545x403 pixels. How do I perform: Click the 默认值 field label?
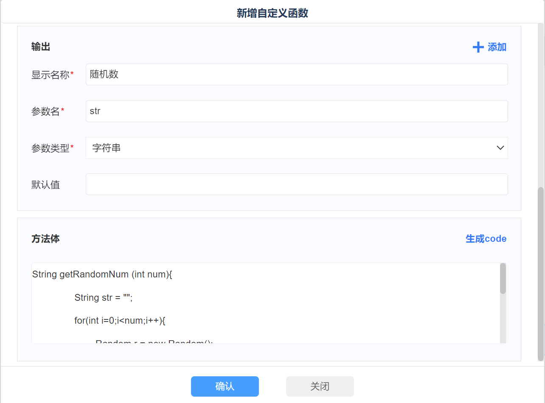click(x=45, y=185)
